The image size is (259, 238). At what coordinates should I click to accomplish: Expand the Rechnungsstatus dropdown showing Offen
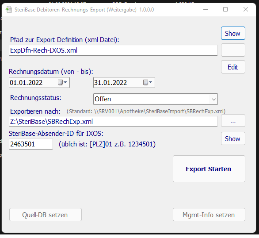pyautogui.click(x=214, y=99)
